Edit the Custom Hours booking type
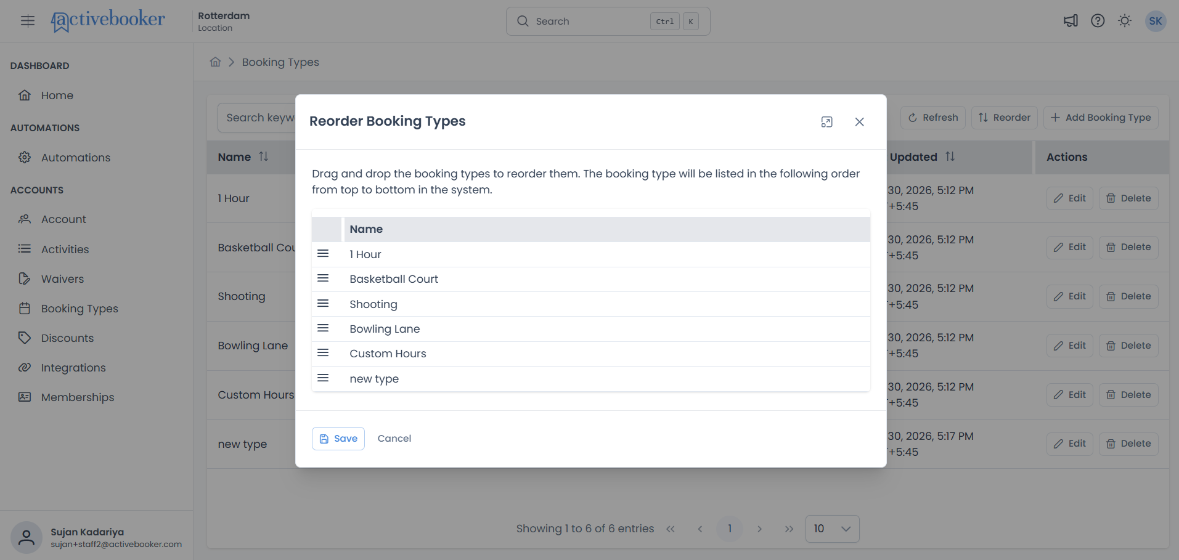1179x560 pixels. pos(1070,395)
